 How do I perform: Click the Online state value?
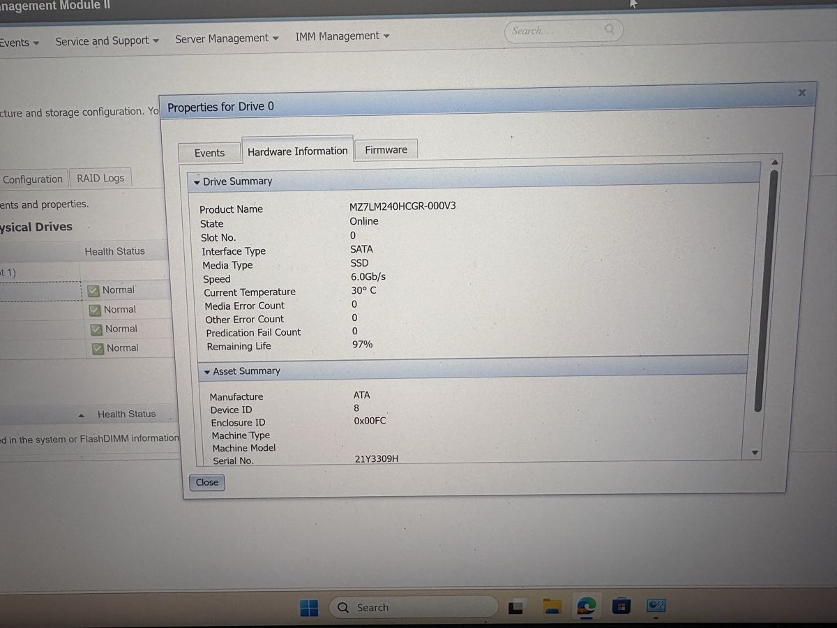point(364,221)
